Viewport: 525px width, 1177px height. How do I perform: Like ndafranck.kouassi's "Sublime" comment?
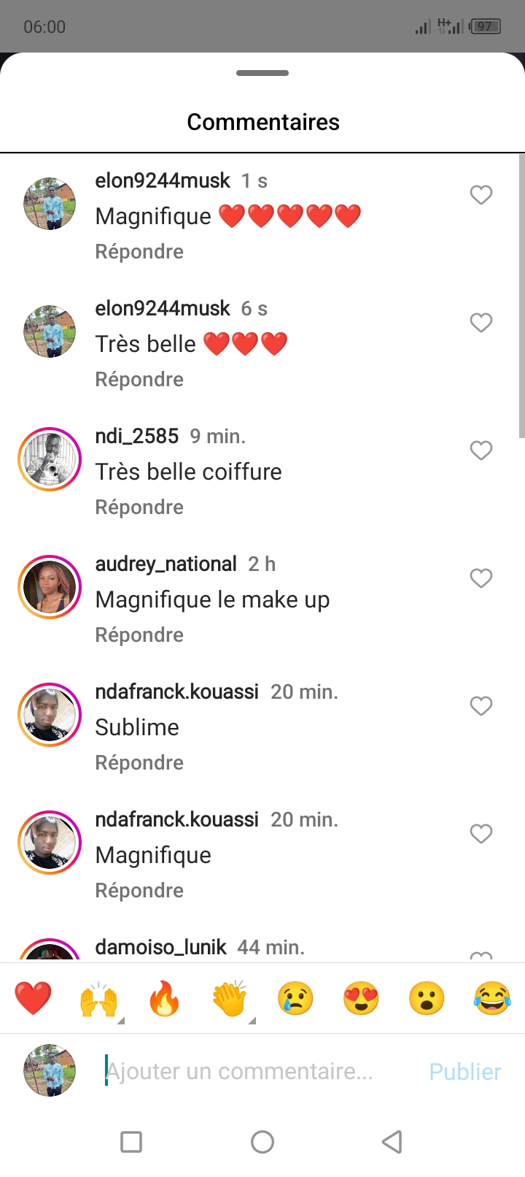(x=481, y=706)
